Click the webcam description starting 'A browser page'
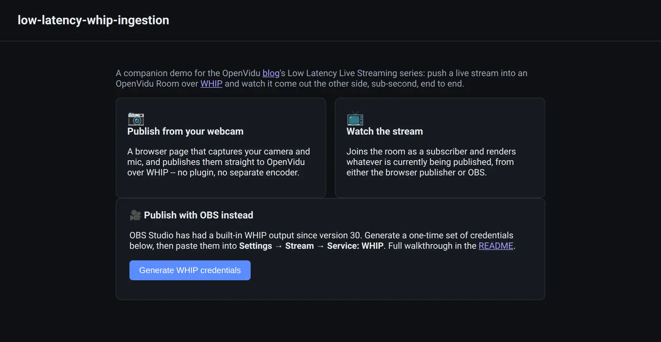Viewport: 661px width, 342px height. 219,162
